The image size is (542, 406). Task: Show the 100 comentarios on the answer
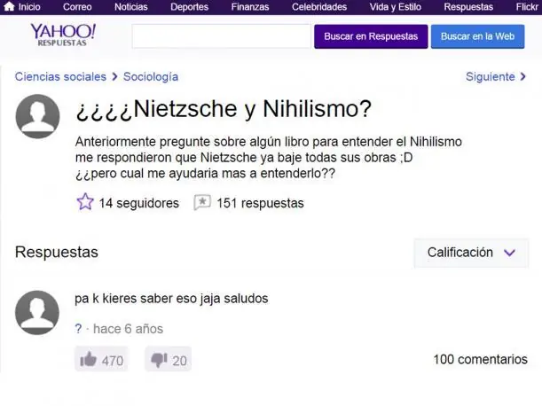pyautogui.click(x=480, y=359)
